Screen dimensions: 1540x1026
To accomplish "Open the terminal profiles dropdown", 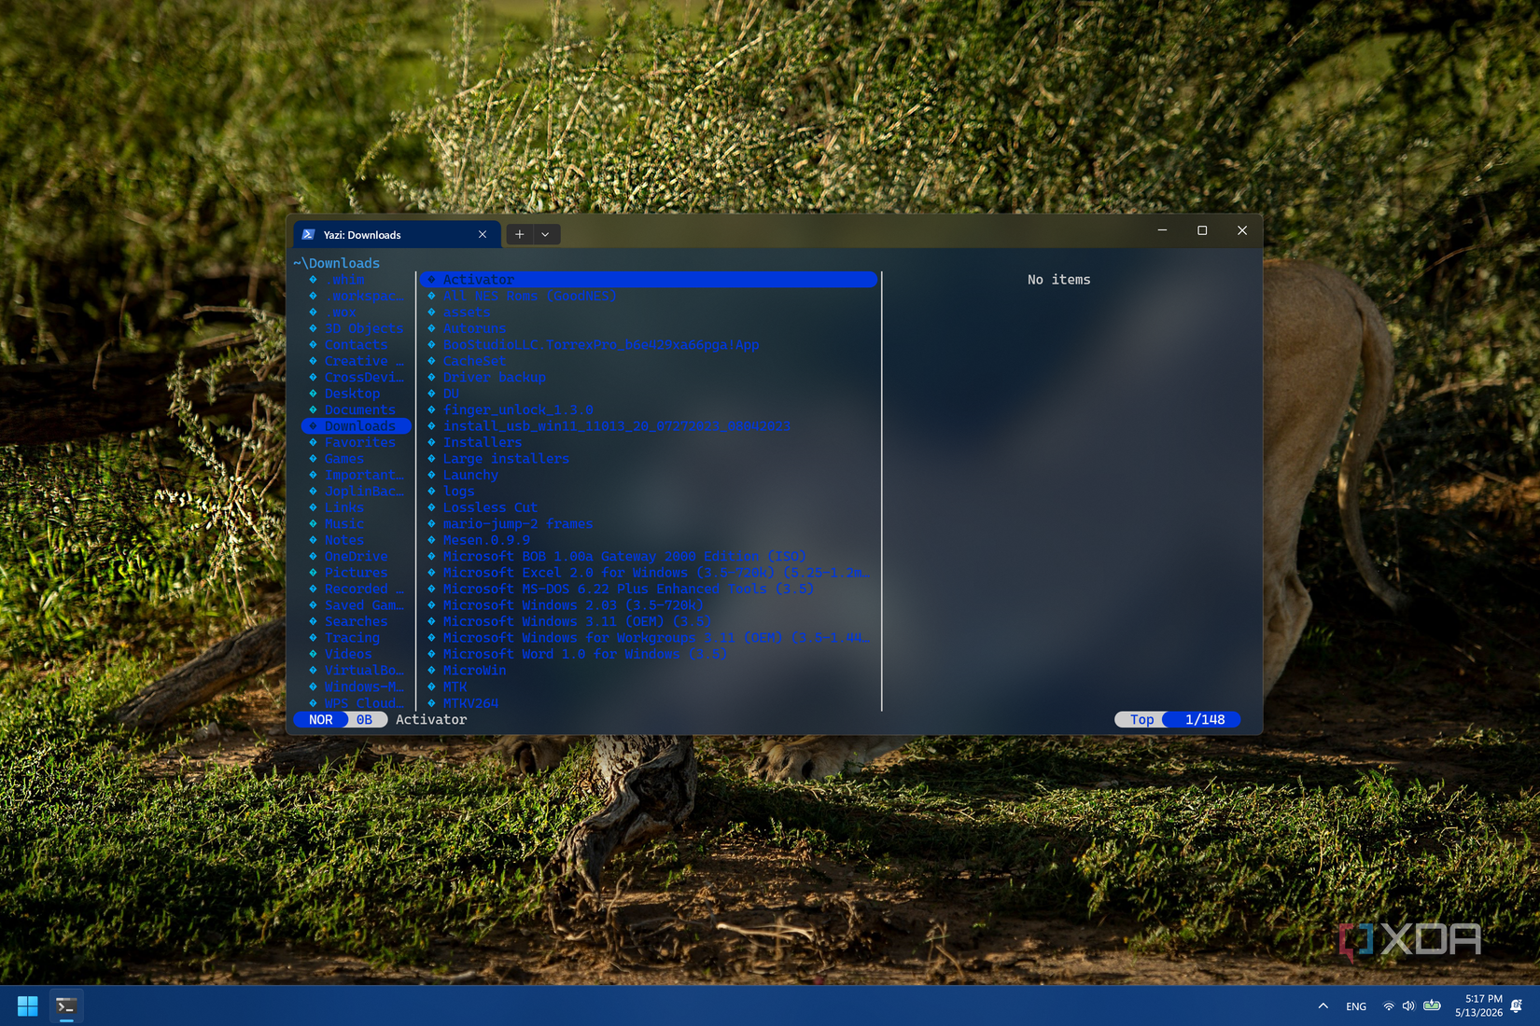I will [x=546, y=234].
